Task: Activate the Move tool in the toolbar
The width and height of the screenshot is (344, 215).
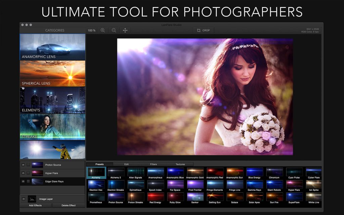Action: click(125, 30)
